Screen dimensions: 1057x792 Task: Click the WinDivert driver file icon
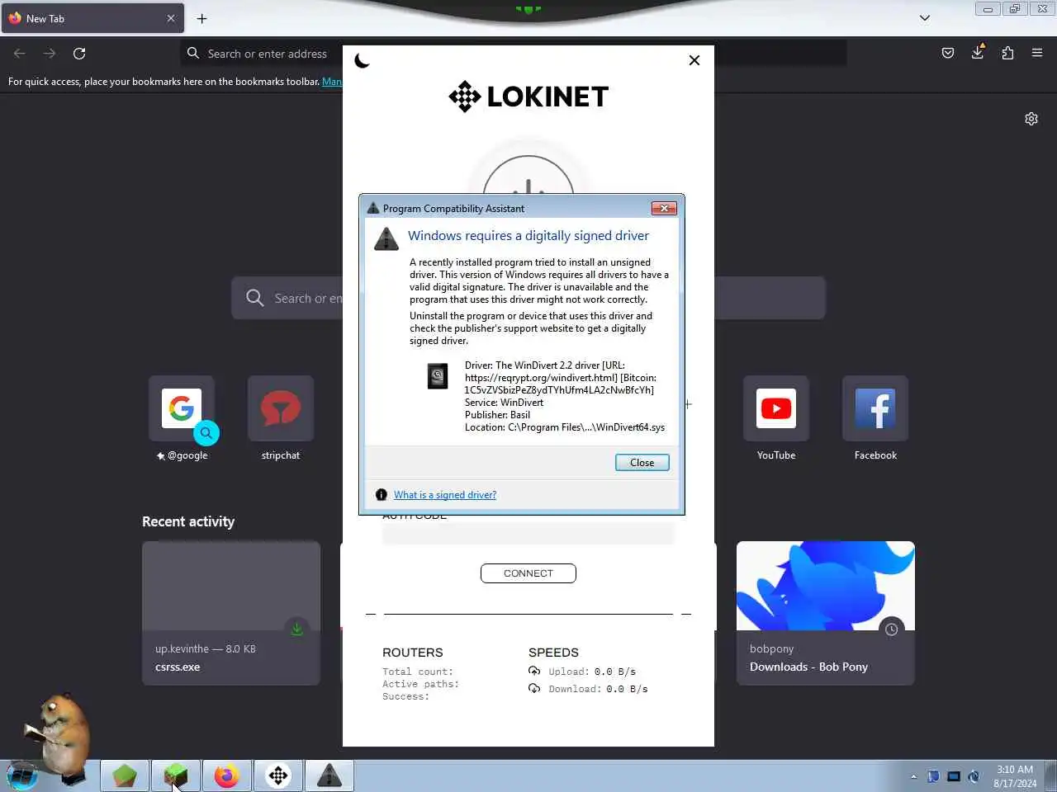click(x=438, y=376)
